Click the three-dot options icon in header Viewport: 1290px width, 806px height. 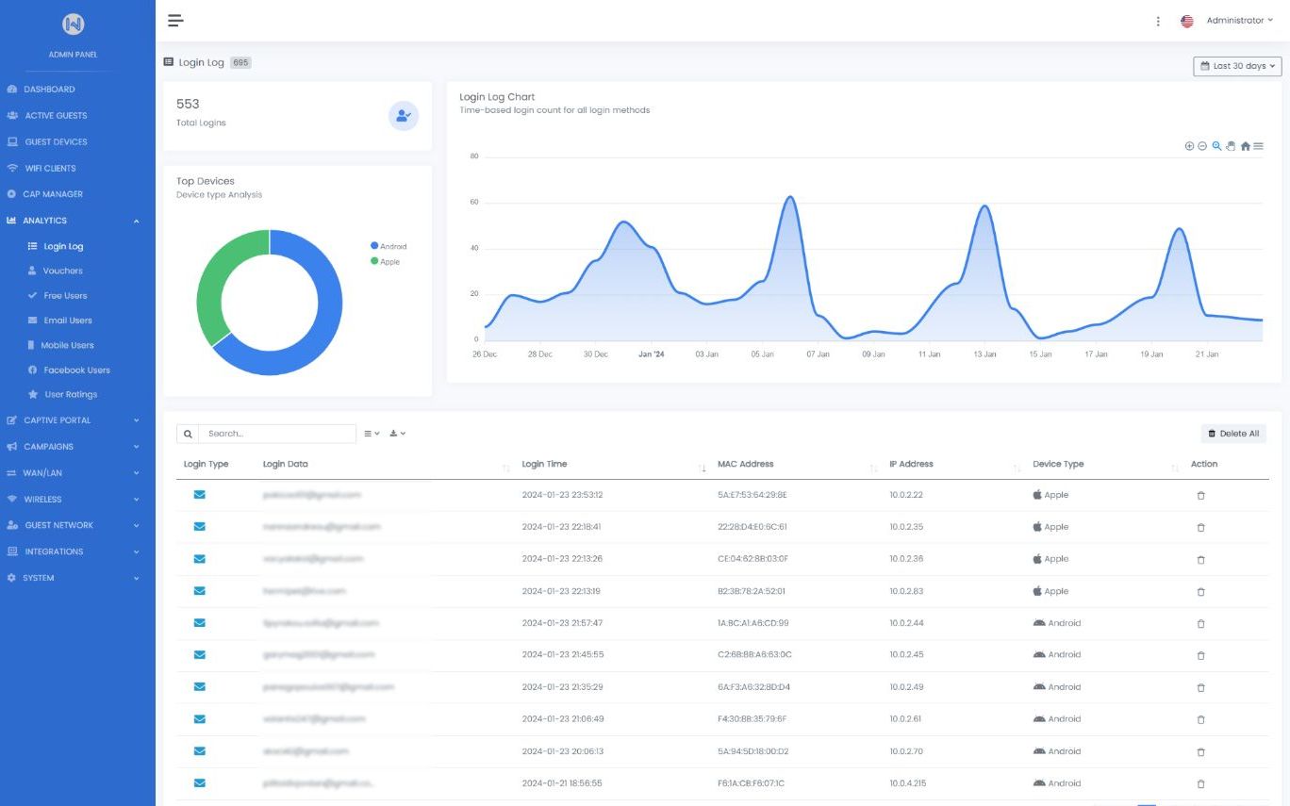pos(1158,21)
